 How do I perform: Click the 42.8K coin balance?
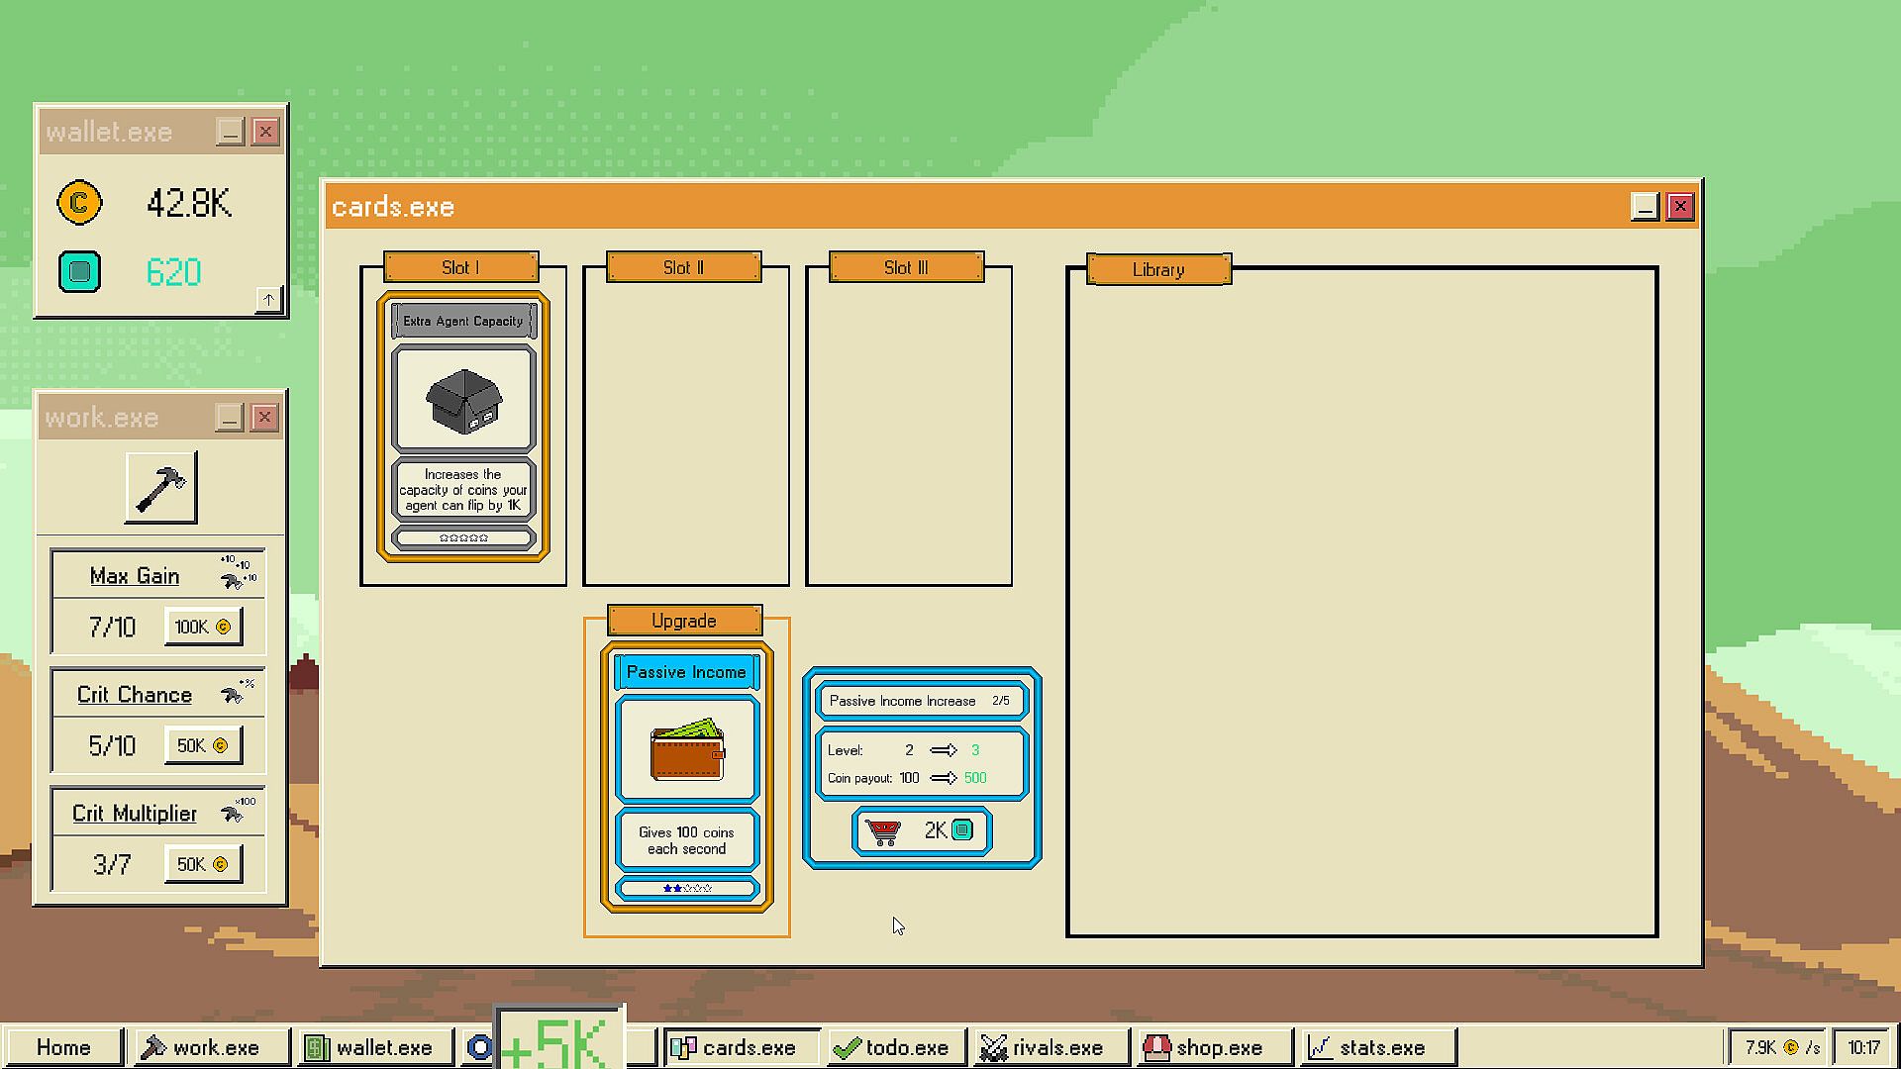click(188, 204)
